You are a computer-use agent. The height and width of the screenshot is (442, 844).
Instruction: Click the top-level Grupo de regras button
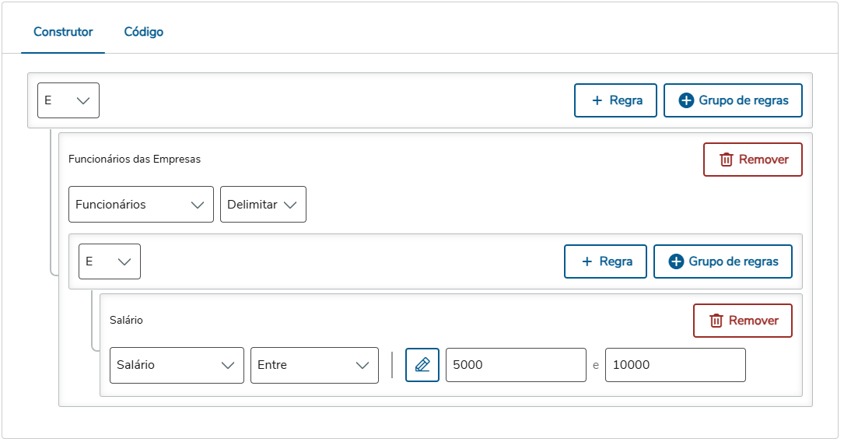[733, 100]
